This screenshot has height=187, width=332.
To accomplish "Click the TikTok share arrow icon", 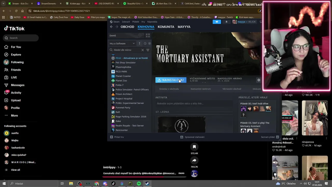I will 194,161.
